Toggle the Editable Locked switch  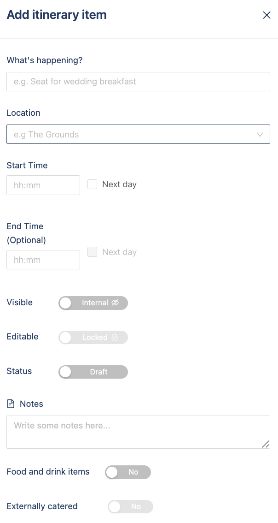(93, 337)
